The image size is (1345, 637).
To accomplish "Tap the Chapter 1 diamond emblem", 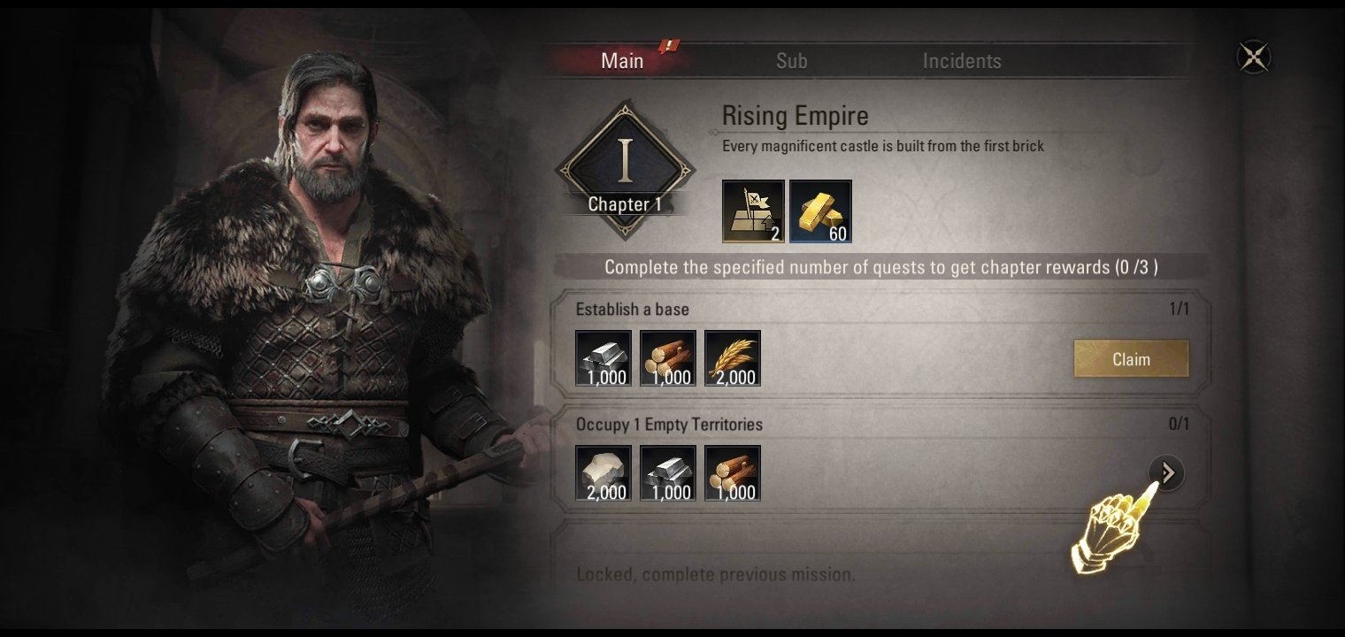I will 626,170.
